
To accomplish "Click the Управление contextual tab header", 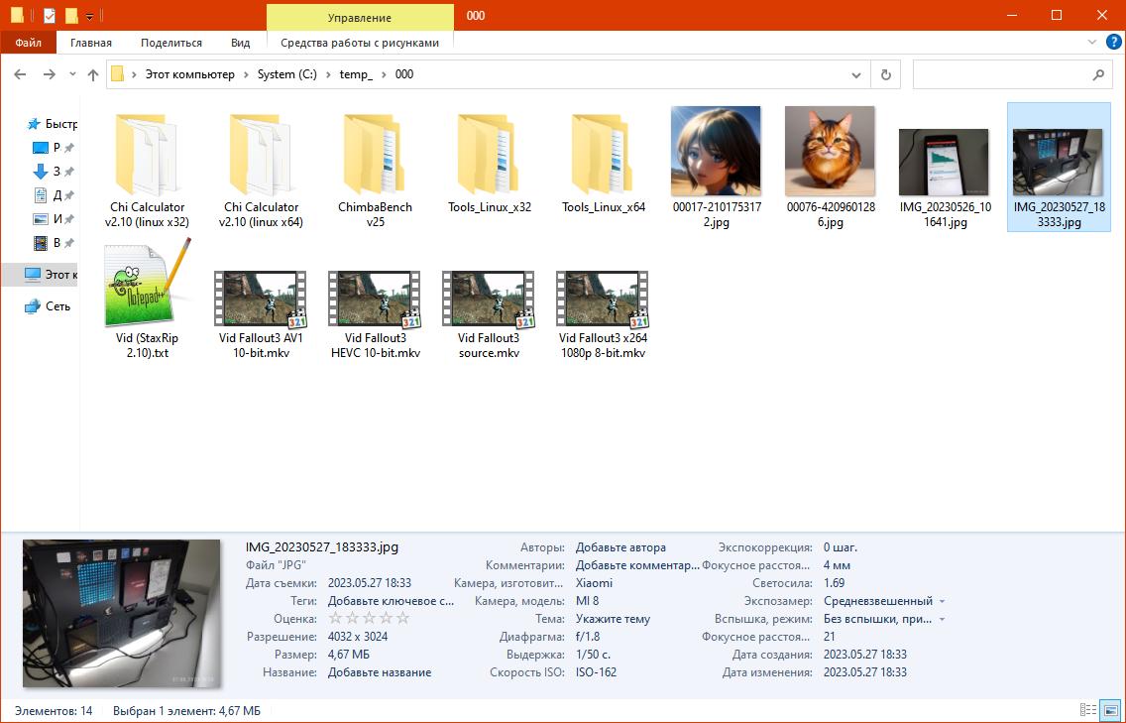I will [360, 17].
